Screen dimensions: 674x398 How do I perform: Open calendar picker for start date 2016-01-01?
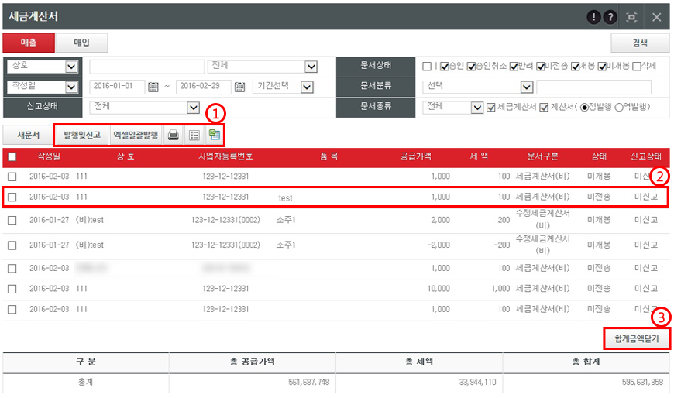pyautogui.click(x=153, y=87)
